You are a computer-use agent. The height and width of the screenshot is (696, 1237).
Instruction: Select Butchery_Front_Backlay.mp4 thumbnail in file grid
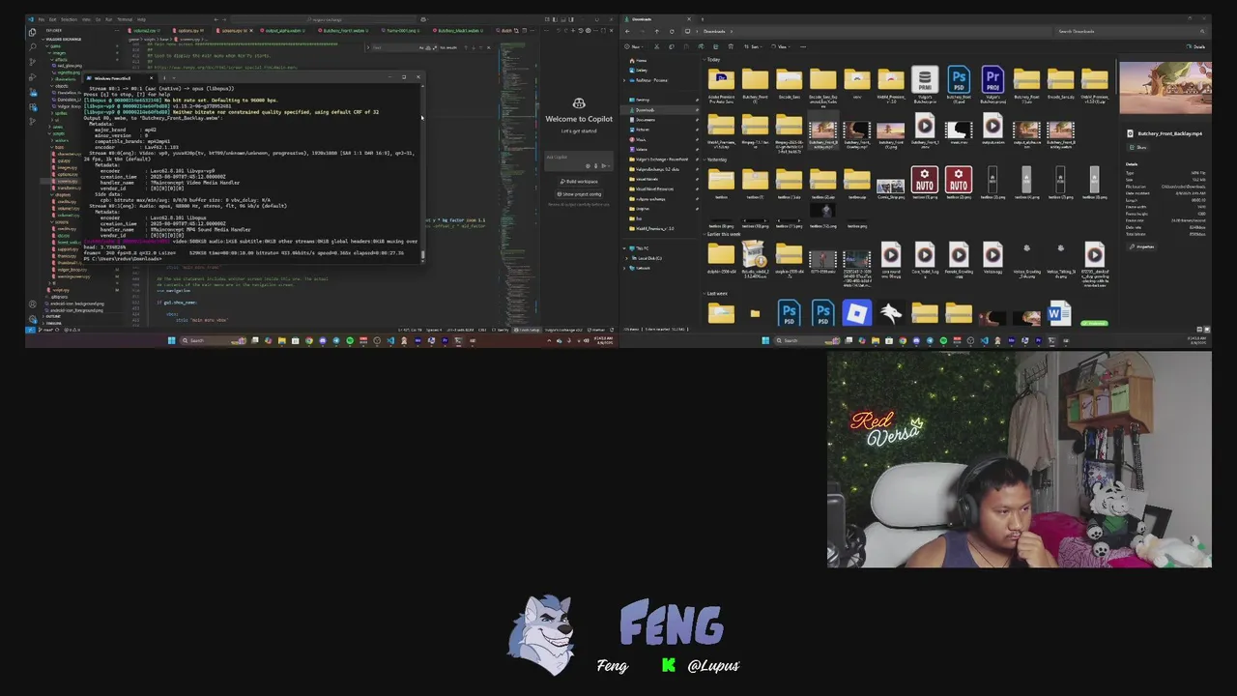823,130
